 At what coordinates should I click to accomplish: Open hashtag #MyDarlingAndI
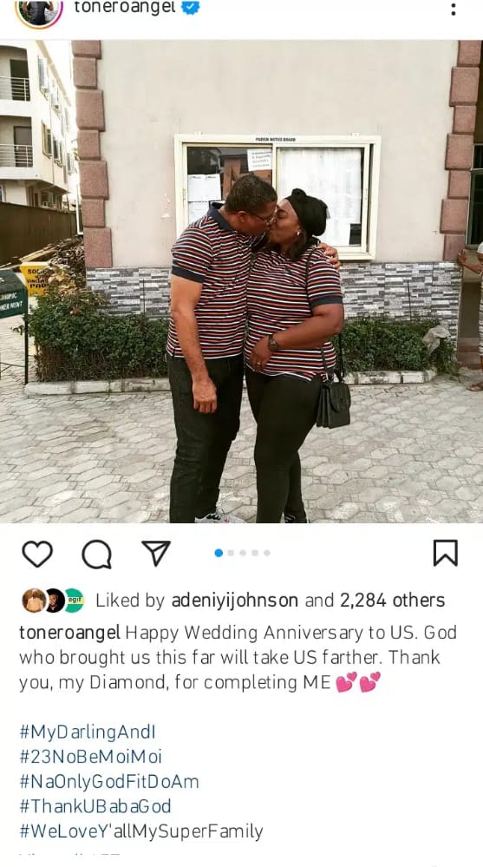88,732
